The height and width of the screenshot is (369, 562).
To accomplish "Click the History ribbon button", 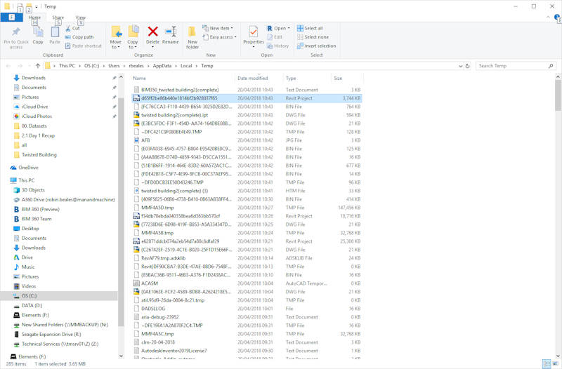I will point(277,46).
